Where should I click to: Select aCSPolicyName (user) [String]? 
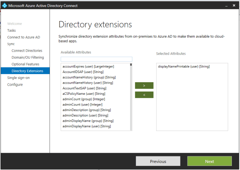[x=84, y=94]
